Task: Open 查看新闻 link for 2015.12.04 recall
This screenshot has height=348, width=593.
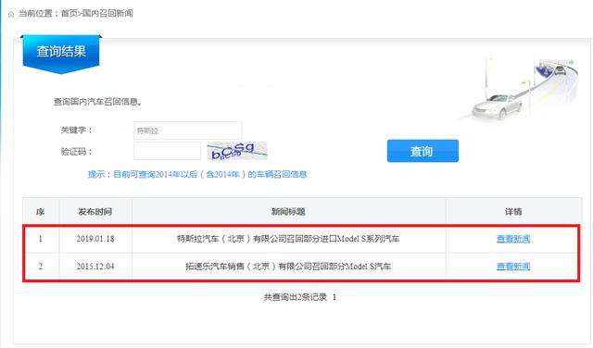Action: (513, 267)
